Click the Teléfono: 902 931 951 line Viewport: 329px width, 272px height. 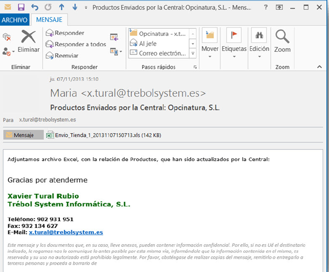[40, 219]
